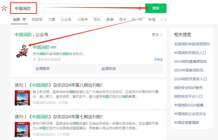Open related search 2024消防直播课回放
Viewport: 218px width, 140px height.
click(x=191, y=61)
